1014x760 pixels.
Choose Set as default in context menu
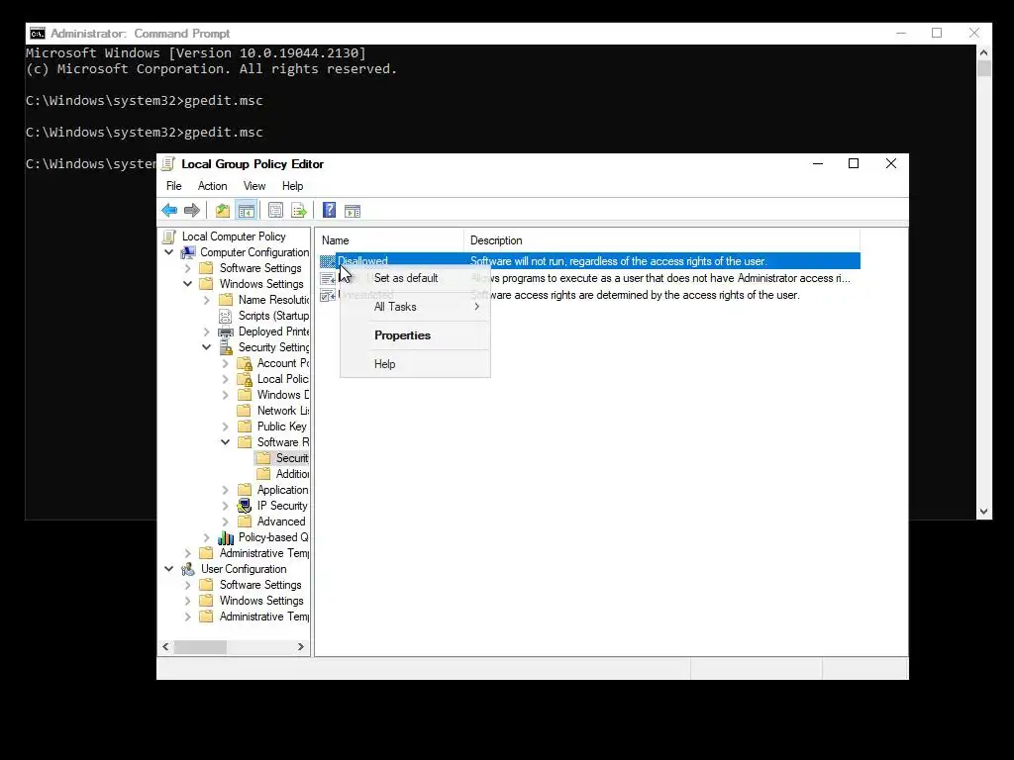click(415, 278)
